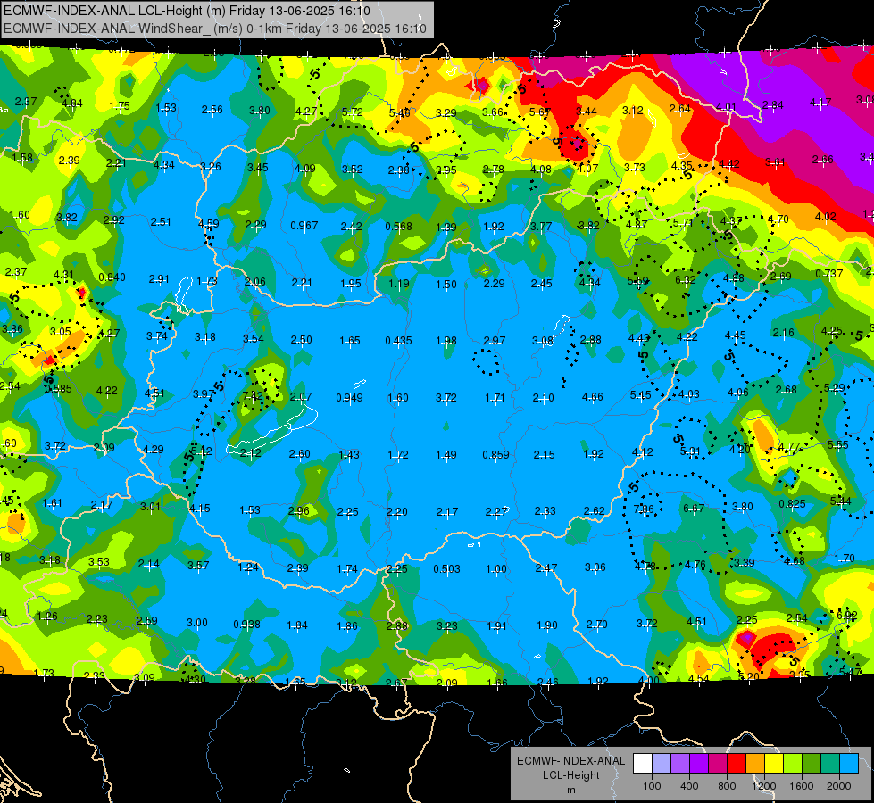The height and width of the screenshot is (803, 874).
Task: Click the white legend color swatch
Action: pos(643,764)
